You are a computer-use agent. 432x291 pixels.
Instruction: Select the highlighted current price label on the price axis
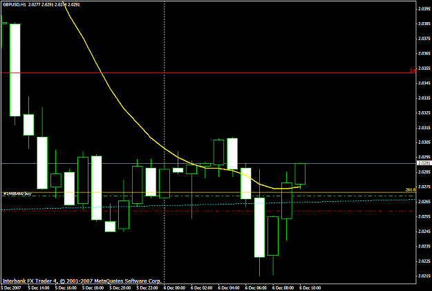(x=424, y=163)
